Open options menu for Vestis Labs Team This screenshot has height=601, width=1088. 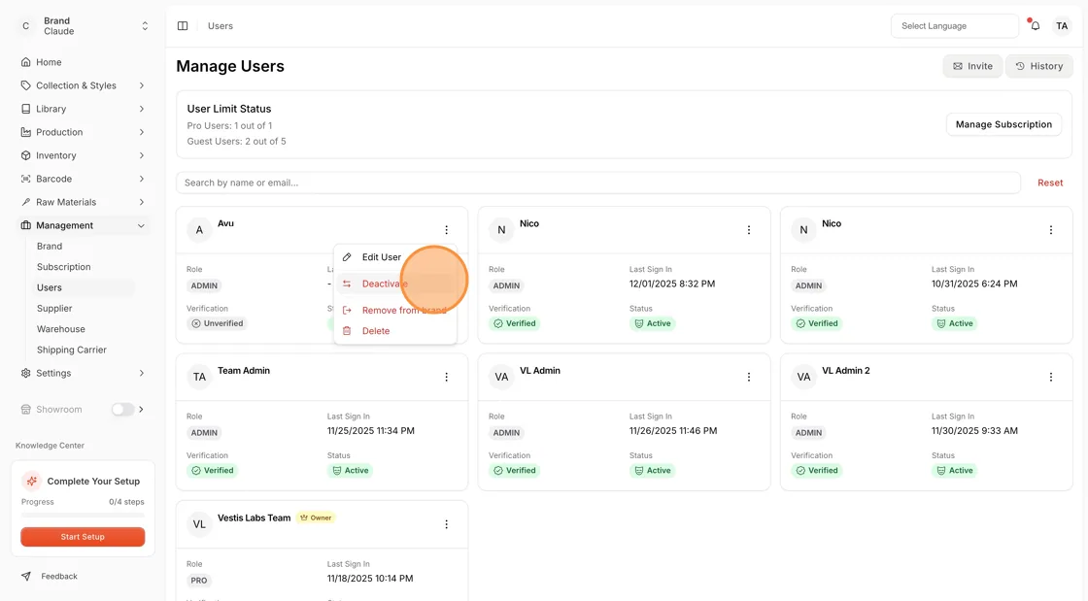point(446,524)
